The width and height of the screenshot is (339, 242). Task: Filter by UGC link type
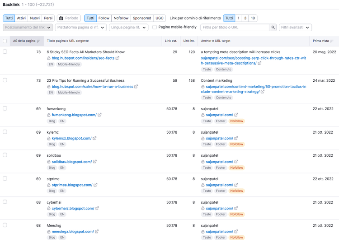pos(160,18)
